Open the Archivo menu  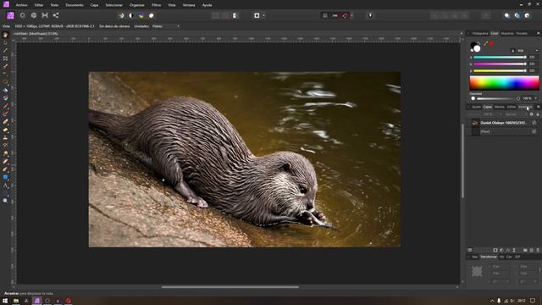coord(21,5)
